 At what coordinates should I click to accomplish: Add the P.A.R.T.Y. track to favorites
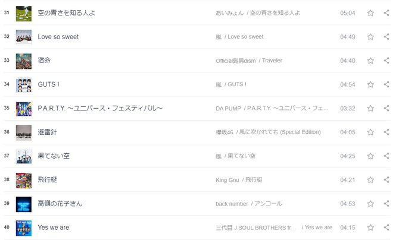point(370,108)
